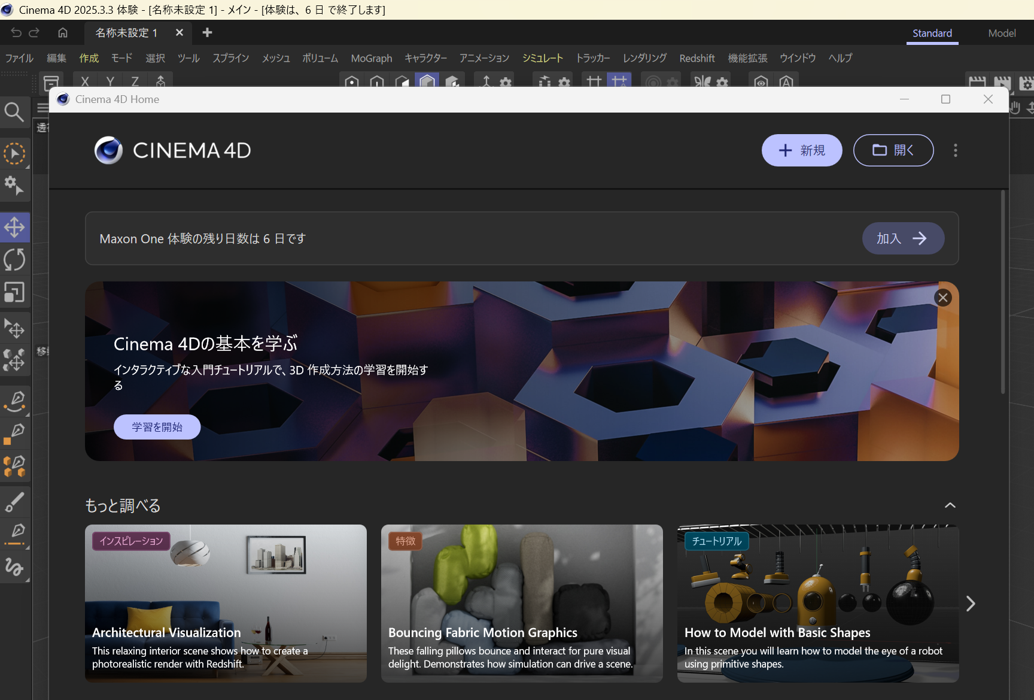This screenshot has height=700, width=1034.
Task: Toggle Y axis lock
Action: [110, 81]
